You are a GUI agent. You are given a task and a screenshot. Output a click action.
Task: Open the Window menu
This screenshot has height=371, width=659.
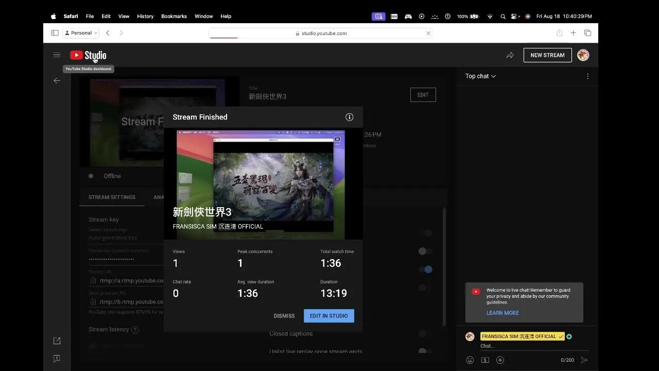[203, 16]
